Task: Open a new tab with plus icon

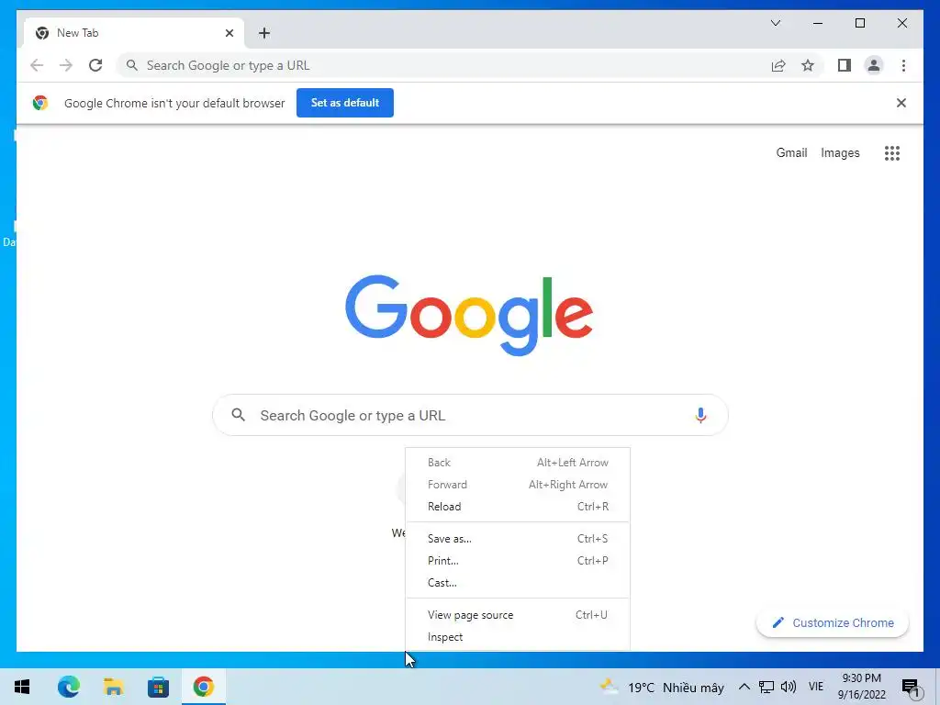Action: coord(263,33)
